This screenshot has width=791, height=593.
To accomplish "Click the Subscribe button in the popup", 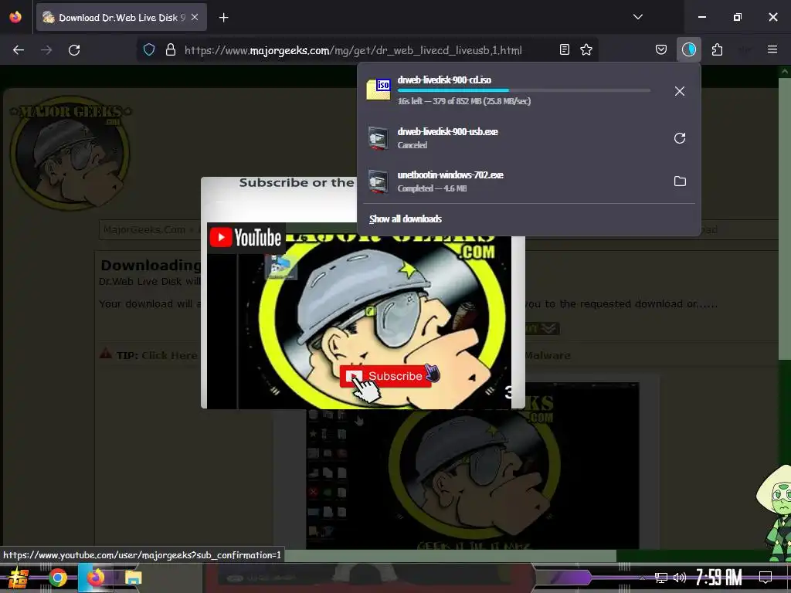I will (385, 376).
